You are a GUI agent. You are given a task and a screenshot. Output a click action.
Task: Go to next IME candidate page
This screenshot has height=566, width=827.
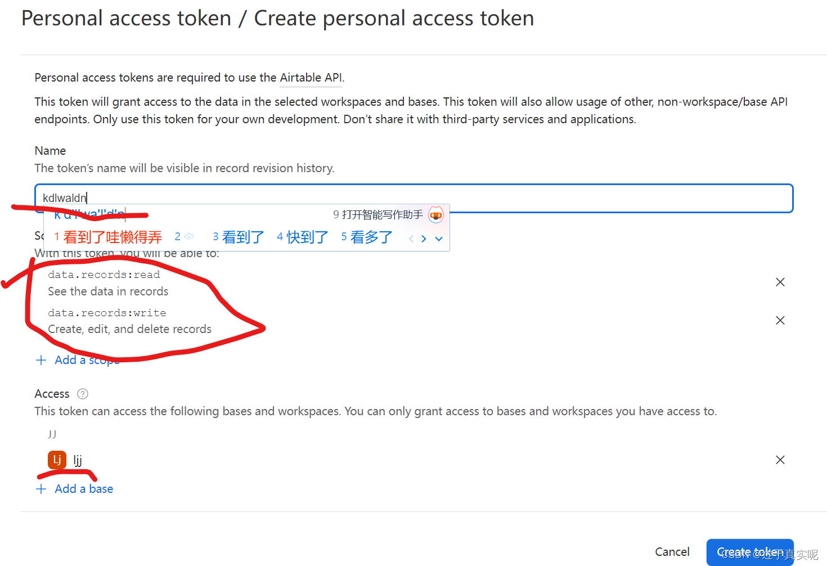[424, 239]
